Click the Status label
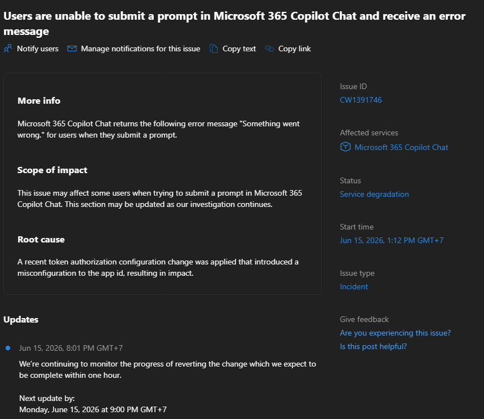 point(350,180)
